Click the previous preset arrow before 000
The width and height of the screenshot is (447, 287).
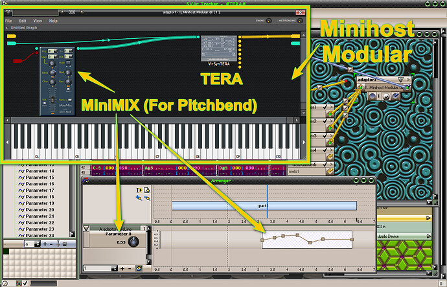point(62,12)
